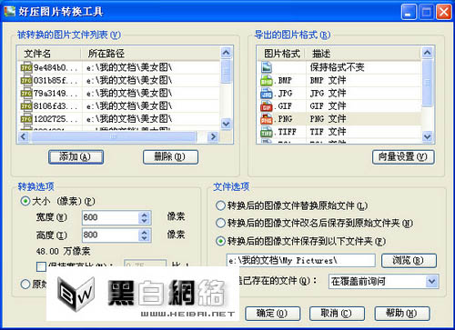The width and height of the screenshot is (455, 330).
Task: Choose the TIFF format icon
Action: pos(267,132)
